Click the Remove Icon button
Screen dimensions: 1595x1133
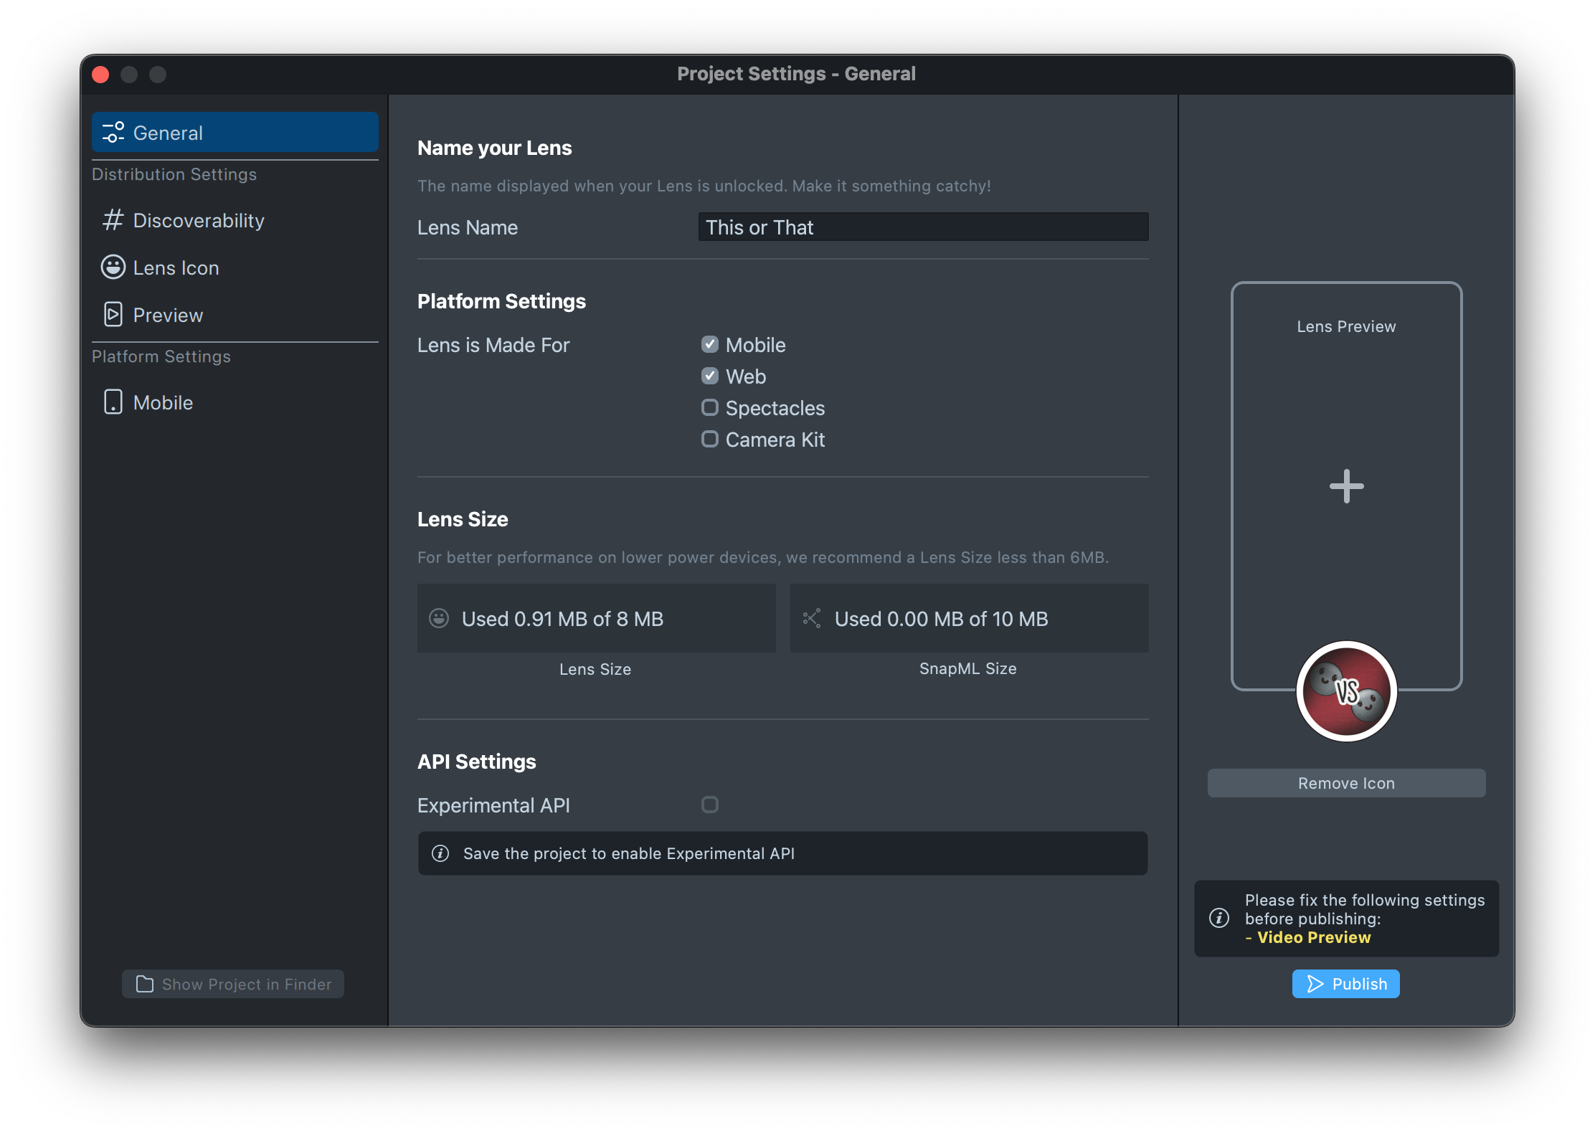click(1346, 783)
